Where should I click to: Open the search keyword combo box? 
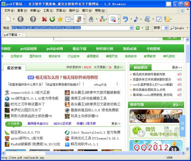165,28
